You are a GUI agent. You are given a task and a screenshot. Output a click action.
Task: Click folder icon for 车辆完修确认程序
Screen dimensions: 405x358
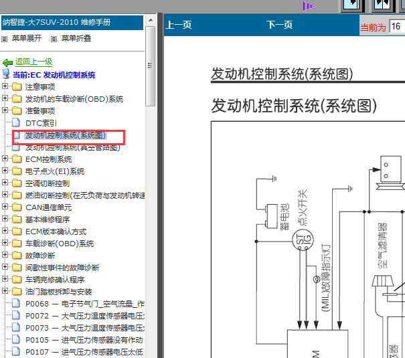17,279
